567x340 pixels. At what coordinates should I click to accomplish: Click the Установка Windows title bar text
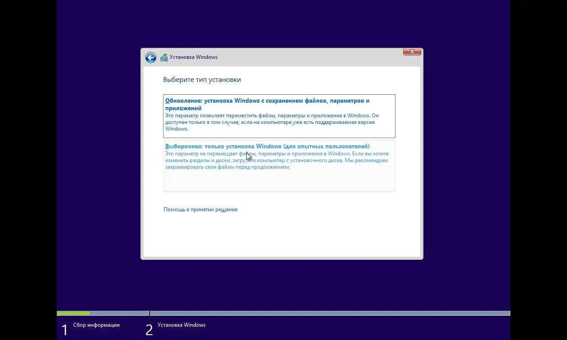click(x=194, y=57)
